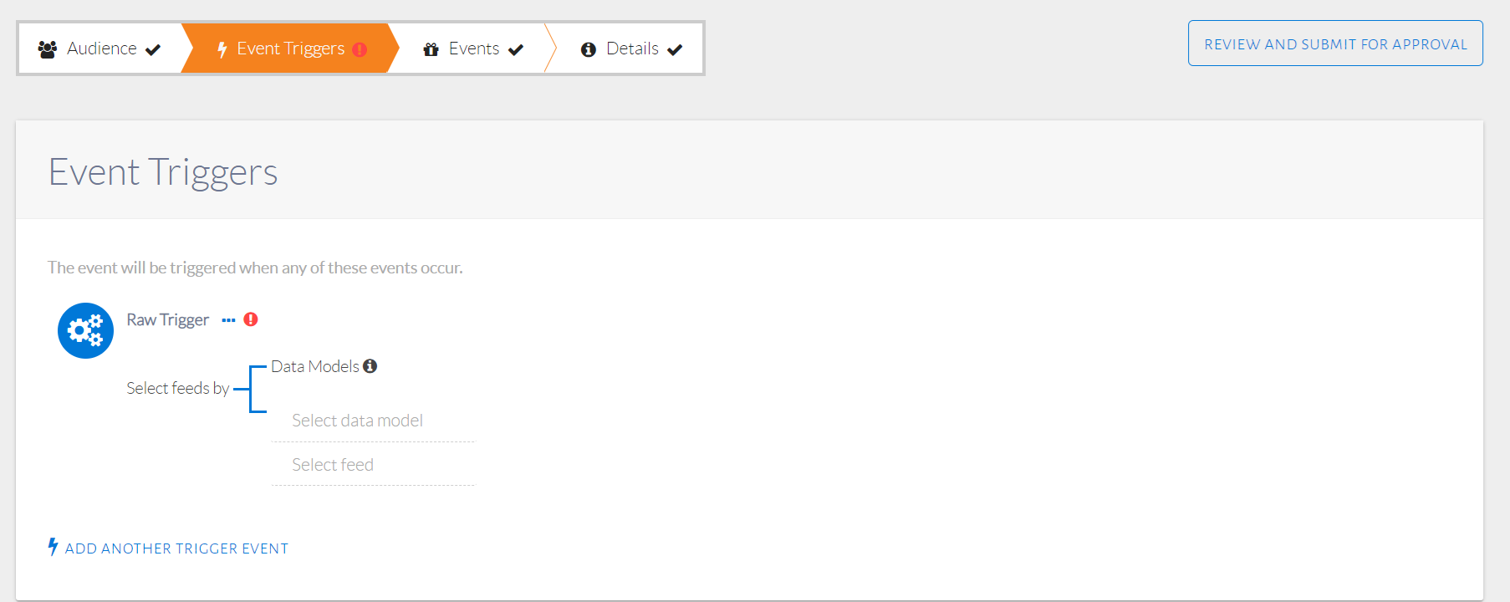Click Data Models feed selector label

coord(314,366)
